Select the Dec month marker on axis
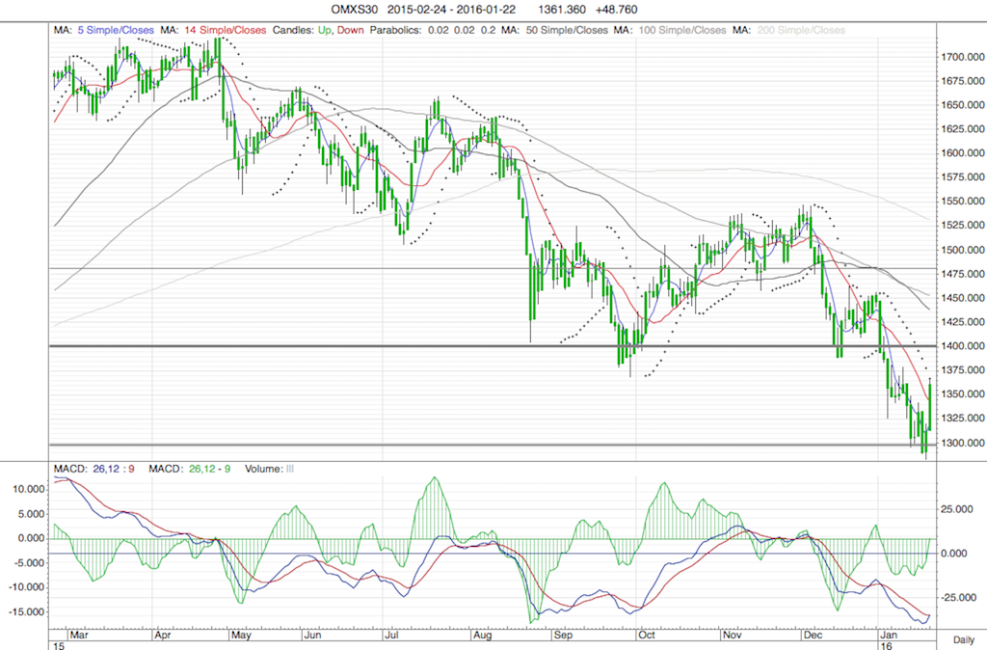 [813, 636]
